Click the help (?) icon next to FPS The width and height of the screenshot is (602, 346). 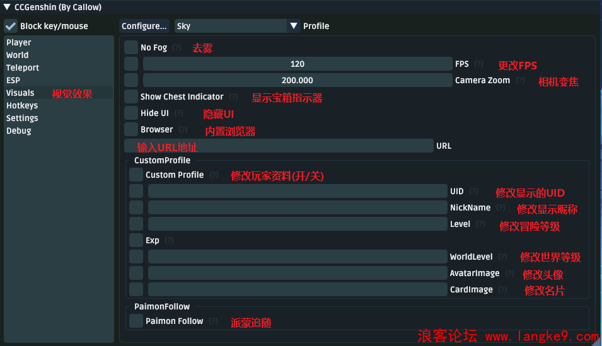(x=479, y=64)
